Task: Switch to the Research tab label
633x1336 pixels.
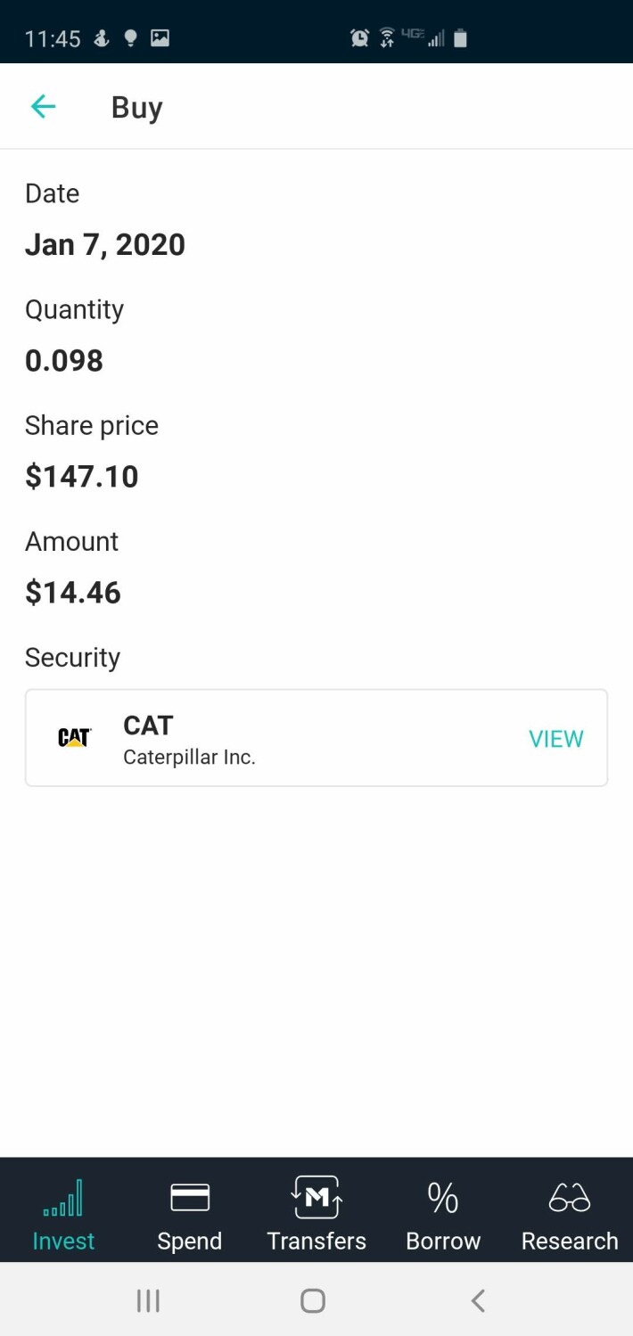Action: (x=570, y=1241)
